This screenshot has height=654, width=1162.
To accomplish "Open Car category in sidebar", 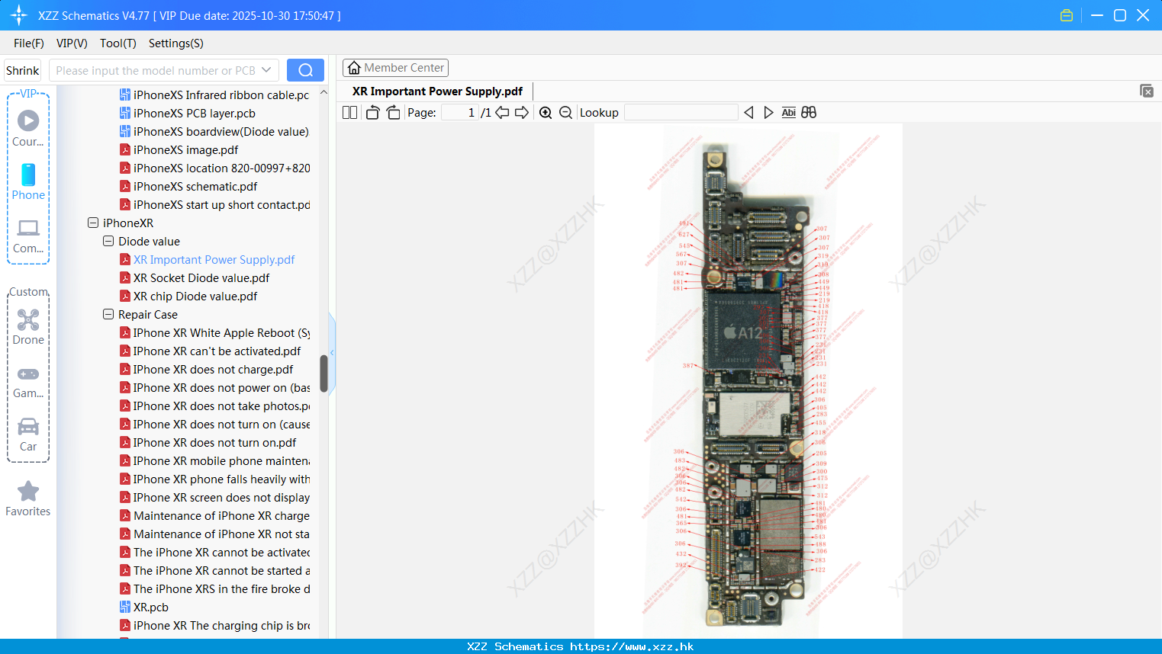I will [x=28, y=434].
